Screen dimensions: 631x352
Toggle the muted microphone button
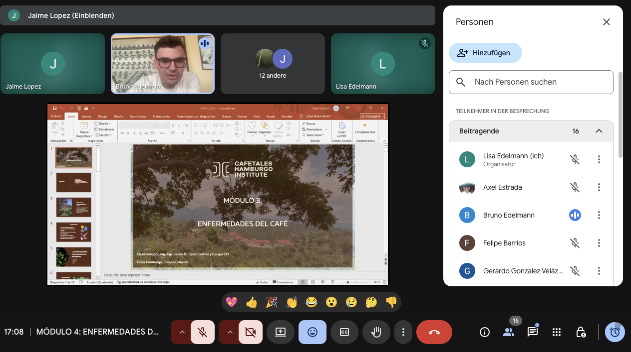coord(202,332)
